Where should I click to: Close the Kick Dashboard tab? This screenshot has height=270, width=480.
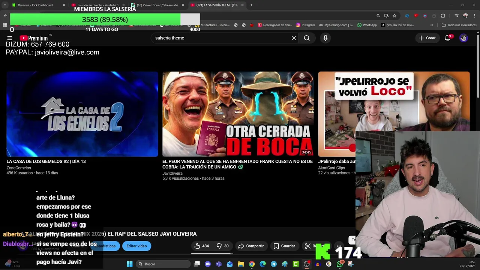(x=64, y=5)
